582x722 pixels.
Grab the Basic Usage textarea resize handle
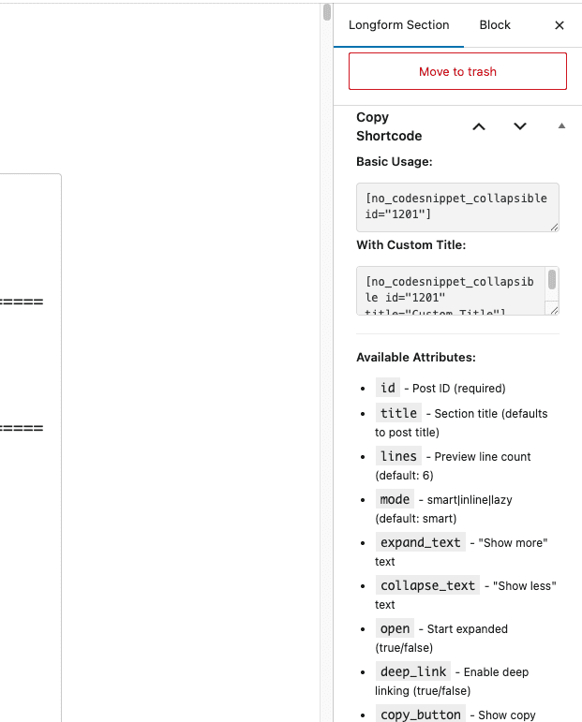554,227
